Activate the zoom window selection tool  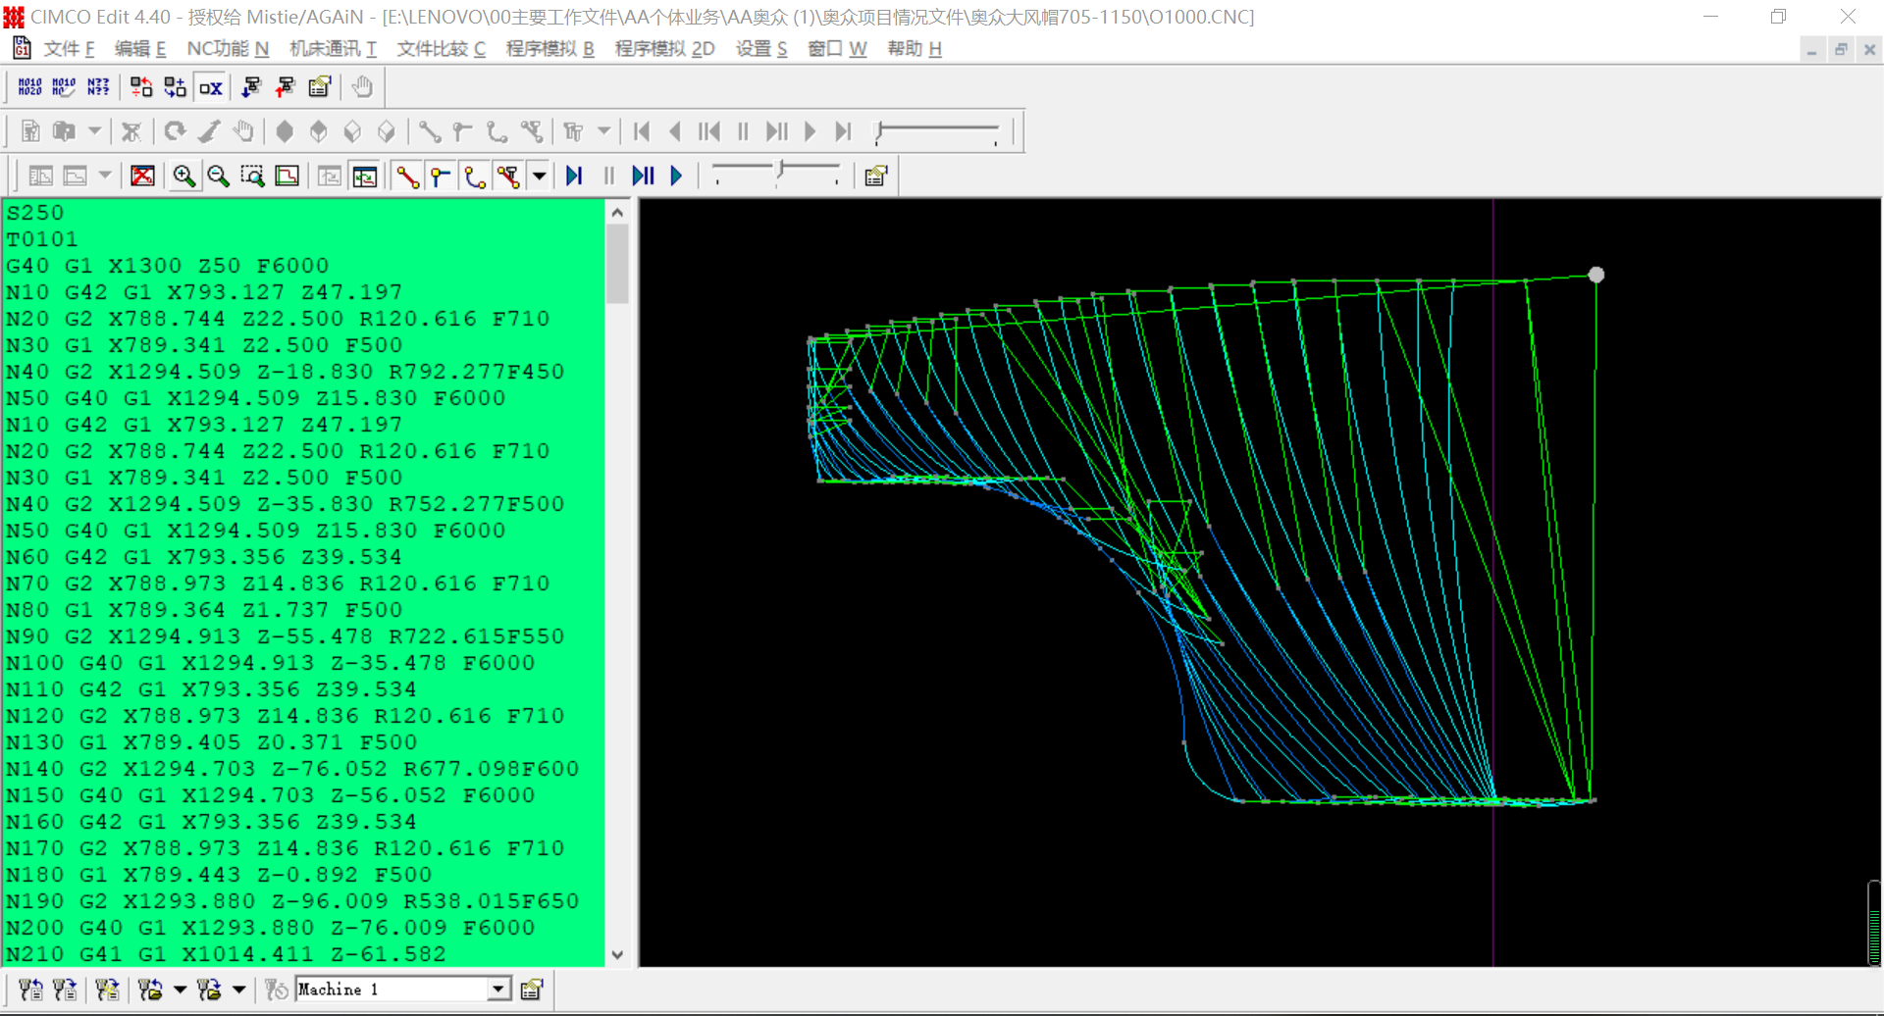252,177
